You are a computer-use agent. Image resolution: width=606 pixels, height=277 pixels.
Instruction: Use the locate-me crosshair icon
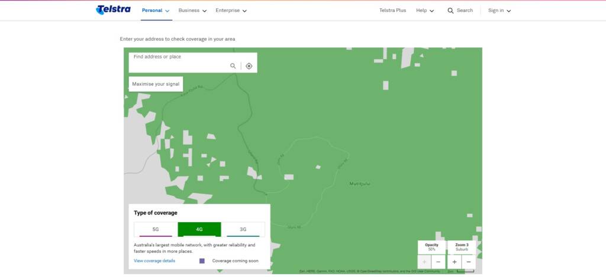tap(249, 66)
